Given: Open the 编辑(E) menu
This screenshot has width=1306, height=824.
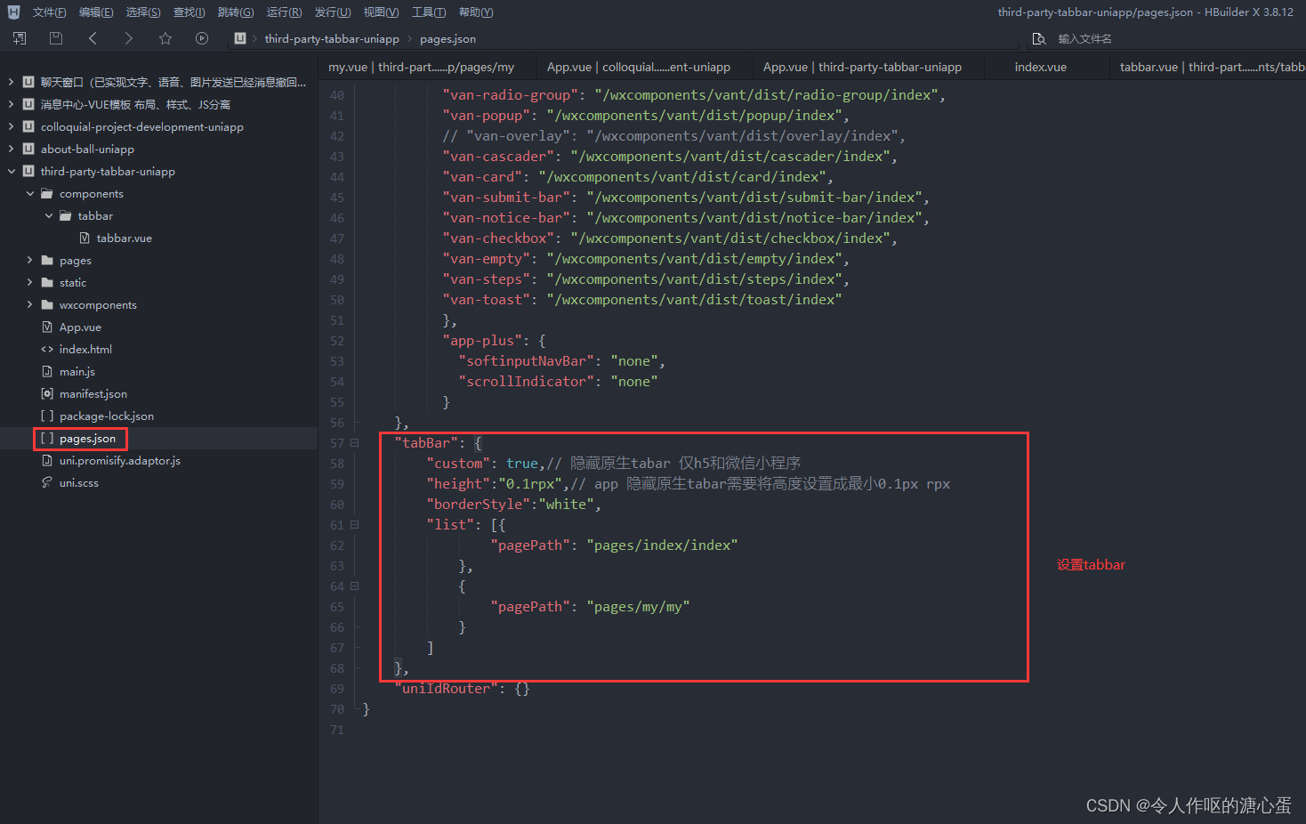Looking at the screenshot, I should tap(96, 12).
